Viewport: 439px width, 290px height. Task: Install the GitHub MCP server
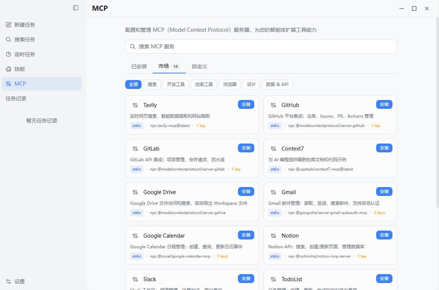click(x=384, y=104)
